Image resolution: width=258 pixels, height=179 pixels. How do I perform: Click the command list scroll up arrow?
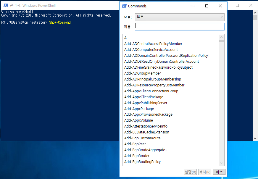point(222,37)
